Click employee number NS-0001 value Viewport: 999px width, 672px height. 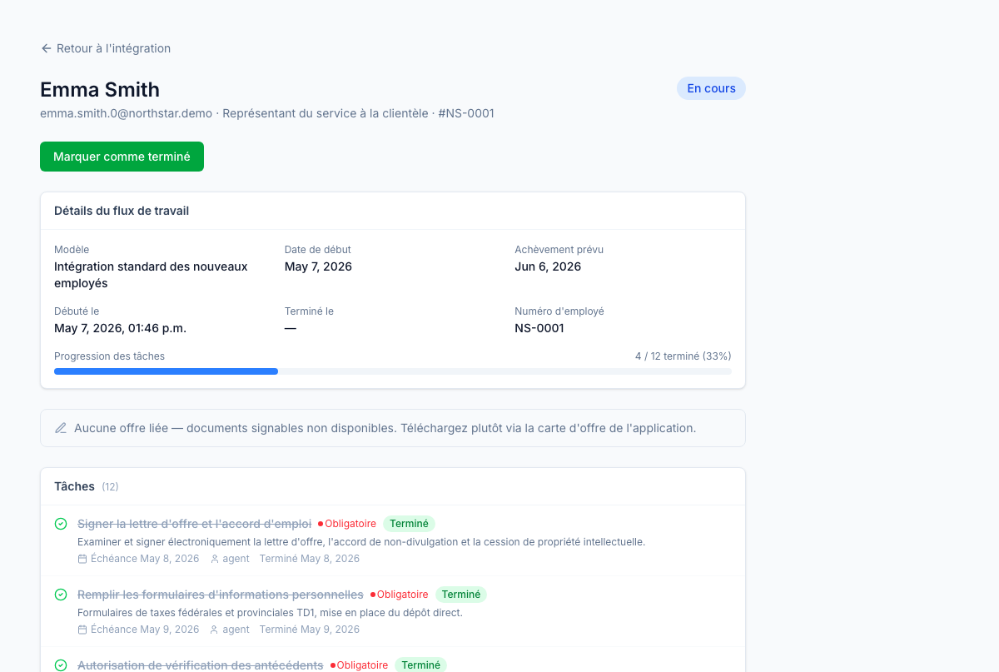pos(539,328)
